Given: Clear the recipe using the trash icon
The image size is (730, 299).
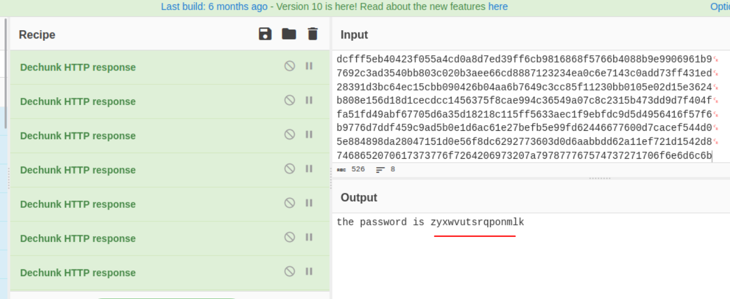Looking at the screenshot, I should [312, 34].
